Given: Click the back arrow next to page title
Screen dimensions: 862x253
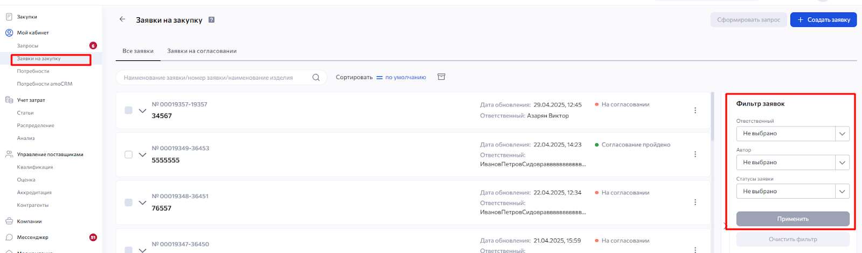Looking at the screenshot, I should [122, 19].
